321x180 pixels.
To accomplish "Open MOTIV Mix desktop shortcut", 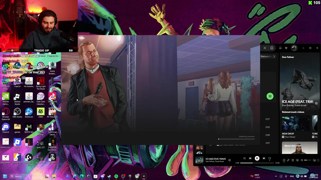I will click(x=29, y=128).
